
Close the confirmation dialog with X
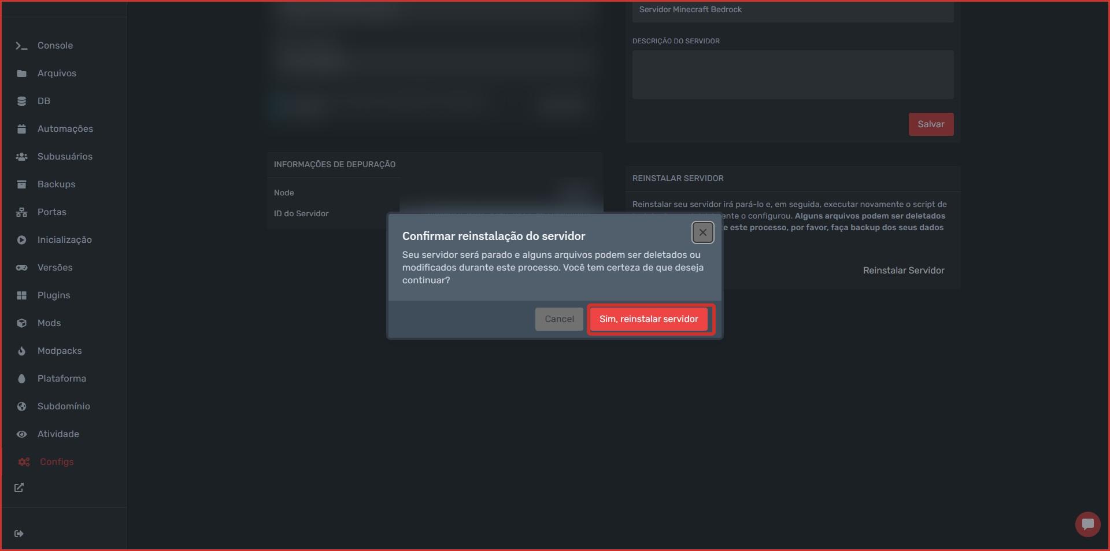pyautogui.click(x=703, y=232)
